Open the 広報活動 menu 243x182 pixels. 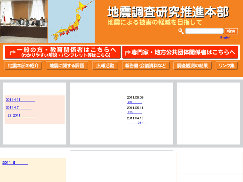pos(105,66)
